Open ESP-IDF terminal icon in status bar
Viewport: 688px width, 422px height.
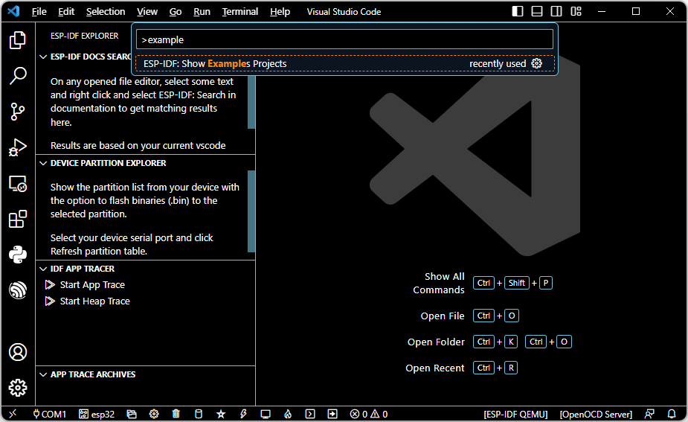(310, 414)
